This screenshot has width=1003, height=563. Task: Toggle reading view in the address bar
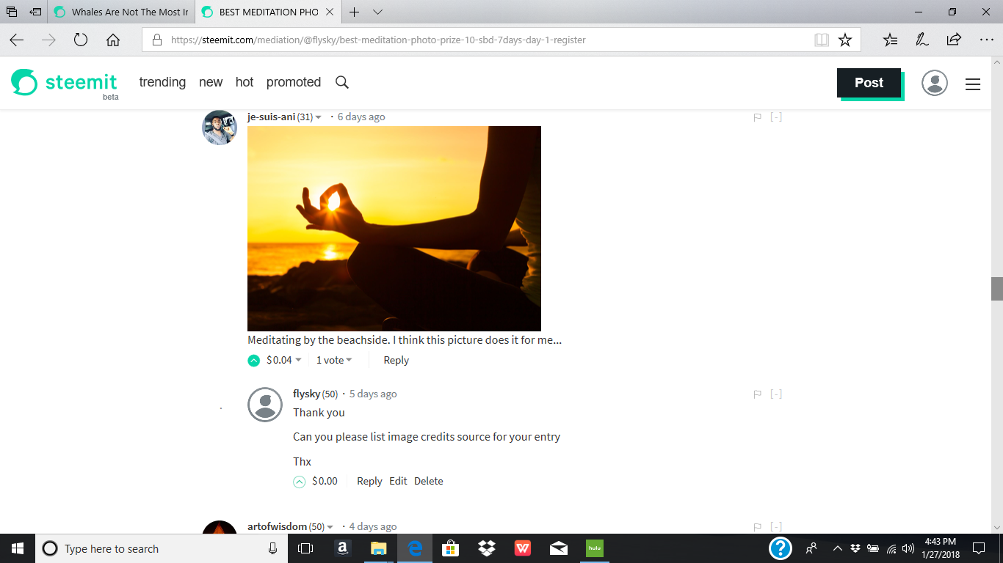click(x=821, y=40)
